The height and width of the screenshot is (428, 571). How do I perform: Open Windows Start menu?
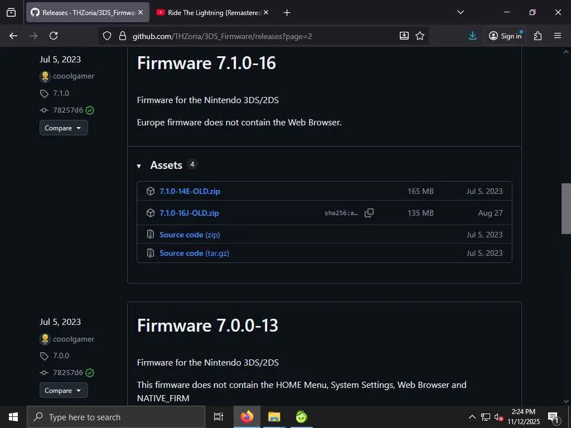click(13, 417)
